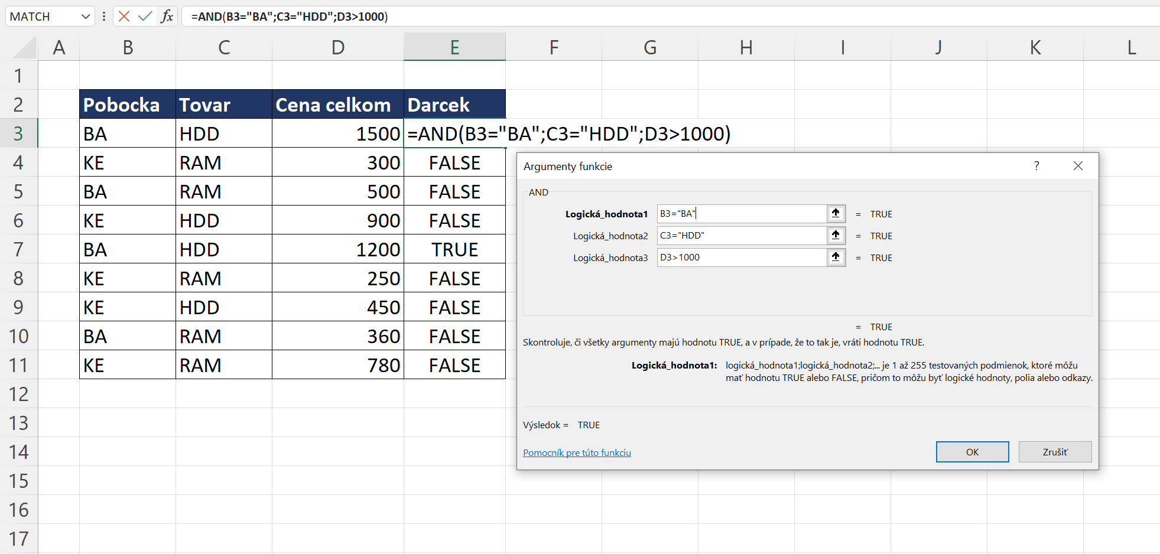The image size is (1160, 554).
Task: Select the BA cell in row 5
Action: [x=128, y=191]
